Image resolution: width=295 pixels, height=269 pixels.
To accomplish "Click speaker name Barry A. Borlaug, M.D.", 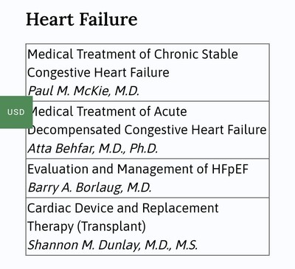I will [x=89, y=187].
